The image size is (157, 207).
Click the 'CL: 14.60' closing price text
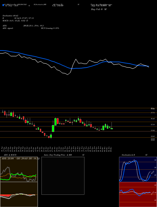(58, 6)
